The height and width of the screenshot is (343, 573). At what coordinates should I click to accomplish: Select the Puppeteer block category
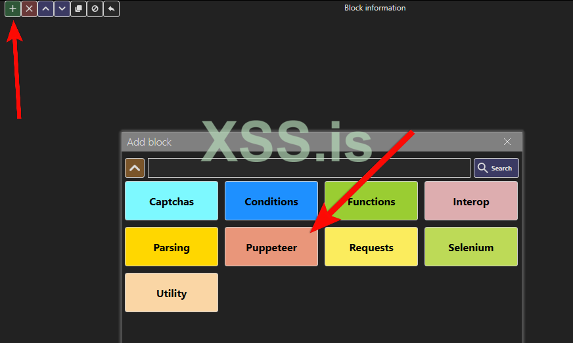pos(271,247)
